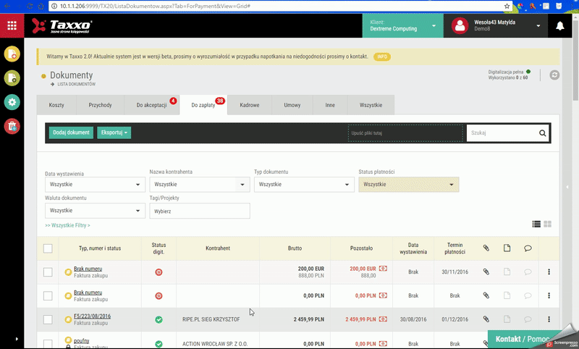
Task: Toggle the select-all checkbox in table header
Action: click(x=48, y=248)
